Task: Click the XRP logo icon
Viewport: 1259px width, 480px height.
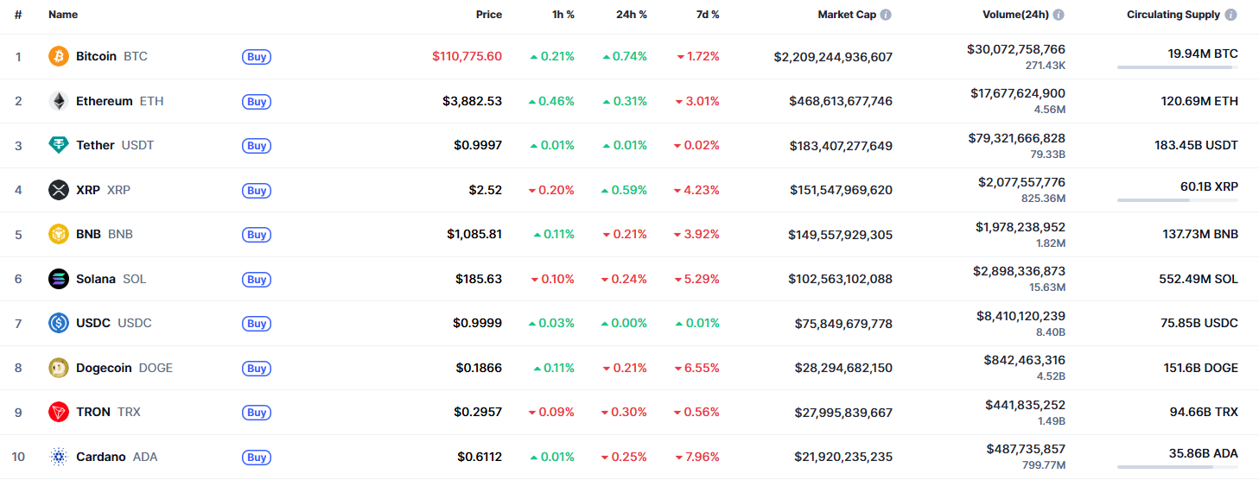Action: coord(59,190)
